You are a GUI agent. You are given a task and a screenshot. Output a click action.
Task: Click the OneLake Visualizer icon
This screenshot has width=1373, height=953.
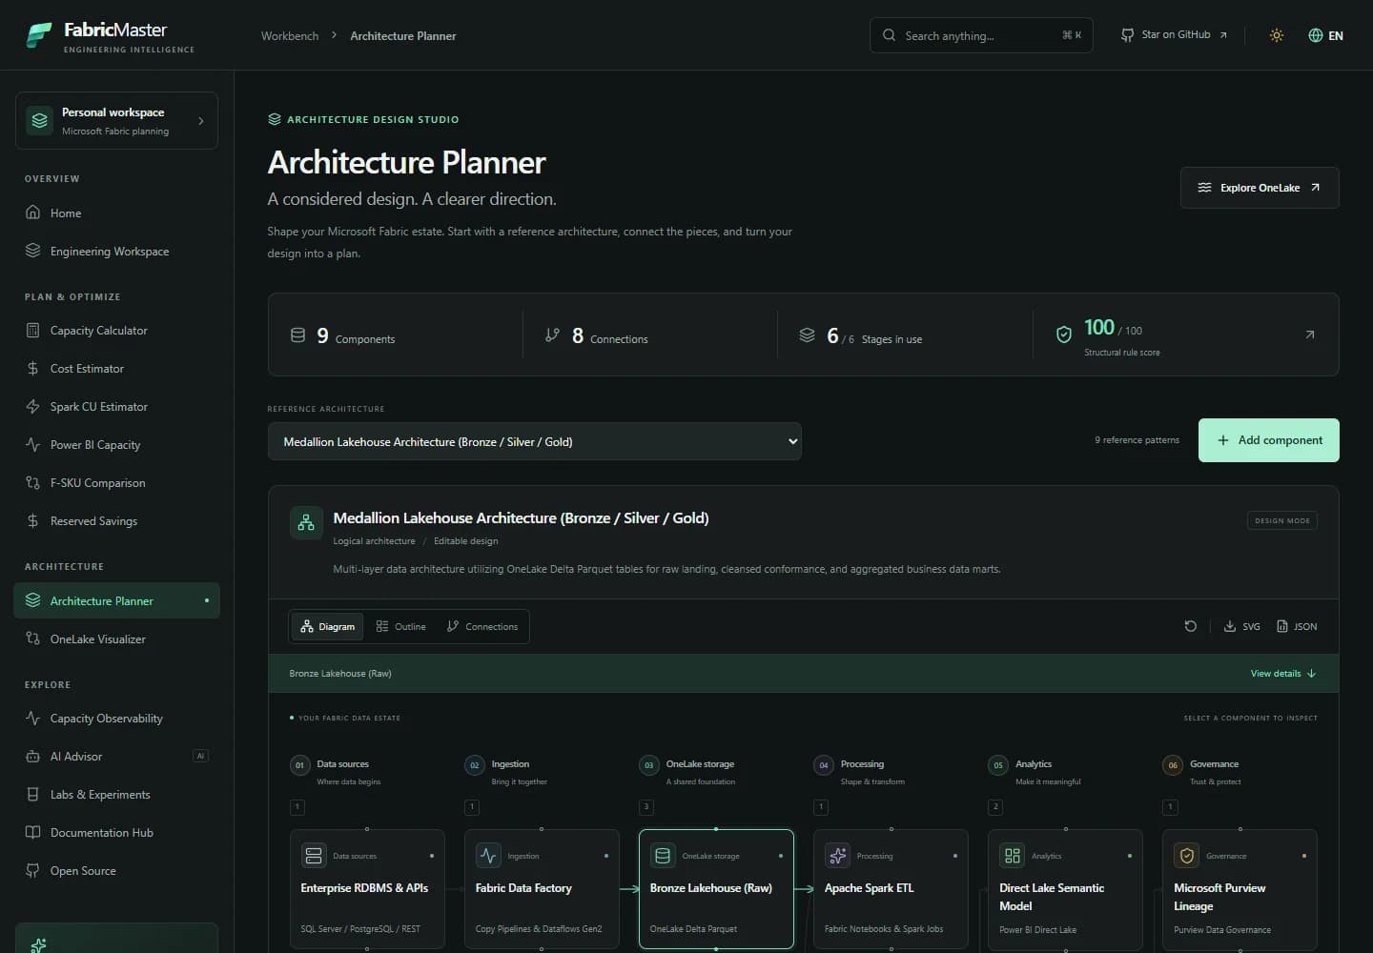[x=33, y=639]
